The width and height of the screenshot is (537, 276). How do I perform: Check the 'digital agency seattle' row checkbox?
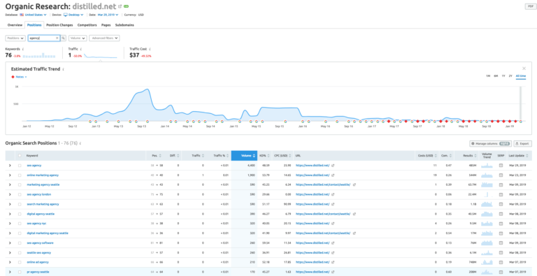pyautogui.click(x=20, y=214)
